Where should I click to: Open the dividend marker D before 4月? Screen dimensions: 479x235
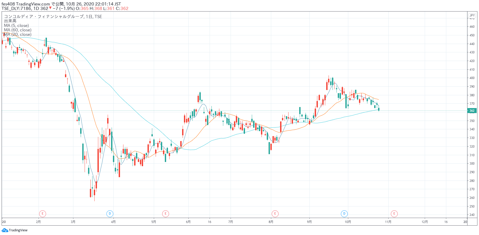[x=110, y=214]
